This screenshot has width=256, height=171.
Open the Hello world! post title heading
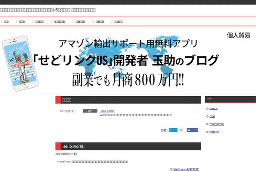click(x=73, y=146)
